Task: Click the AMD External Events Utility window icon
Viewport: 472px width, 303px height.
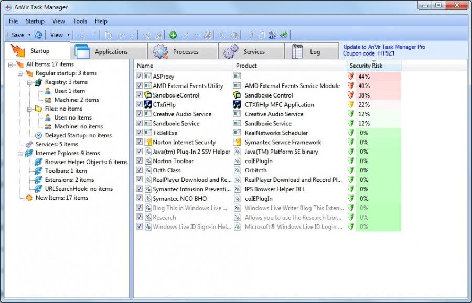Action: point(148,86)
